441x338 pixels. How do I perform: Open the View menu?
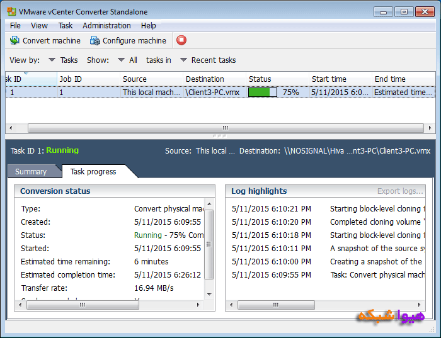tap(39, 26)
